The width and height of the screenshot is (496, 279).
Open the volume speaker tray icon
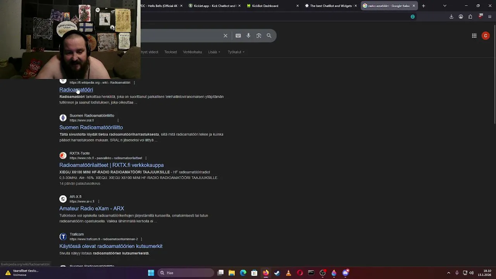pos(472,273)
